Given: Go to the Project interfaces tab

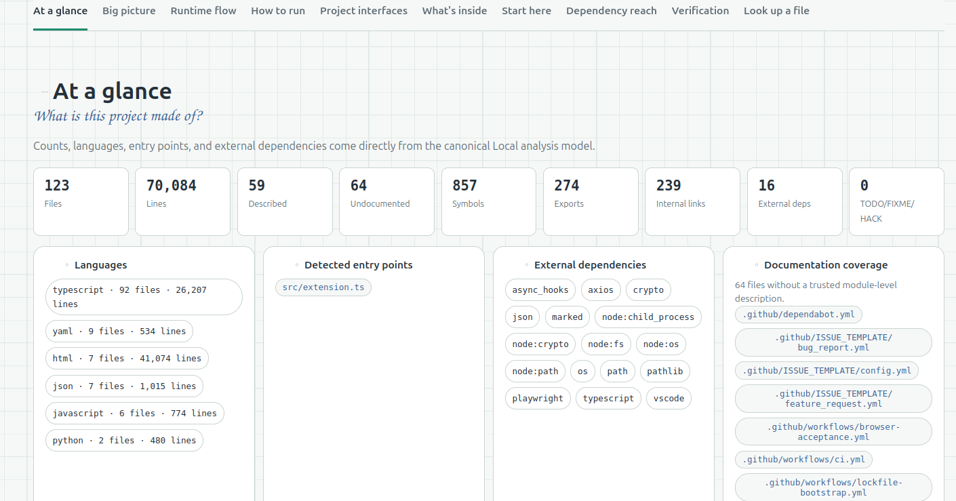Looking at the screenshot, I should click(363, 11).
